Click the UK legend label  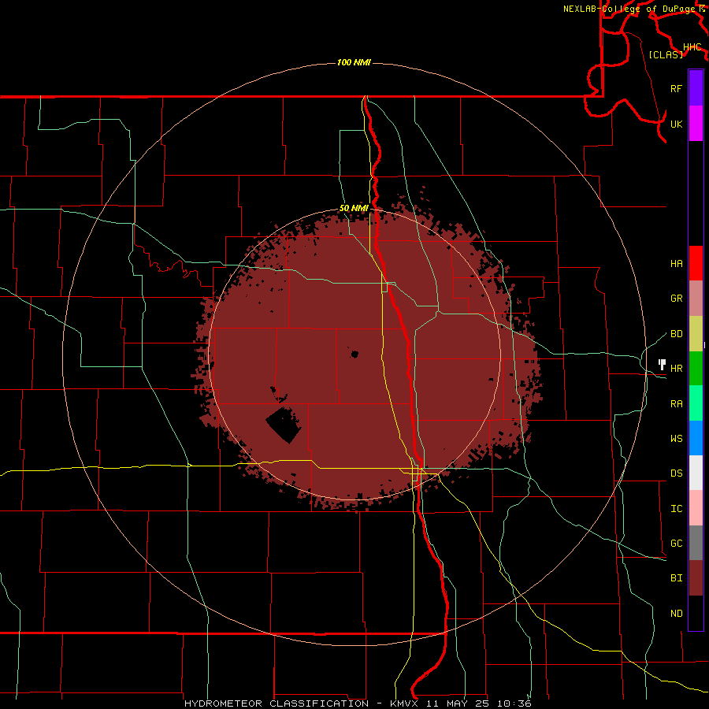click(676, 124)
